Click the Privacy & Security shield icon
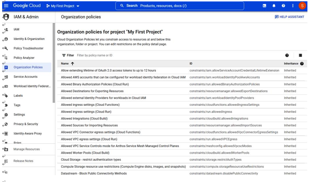Viewport: 310px width, 182px height. point(6,124)
